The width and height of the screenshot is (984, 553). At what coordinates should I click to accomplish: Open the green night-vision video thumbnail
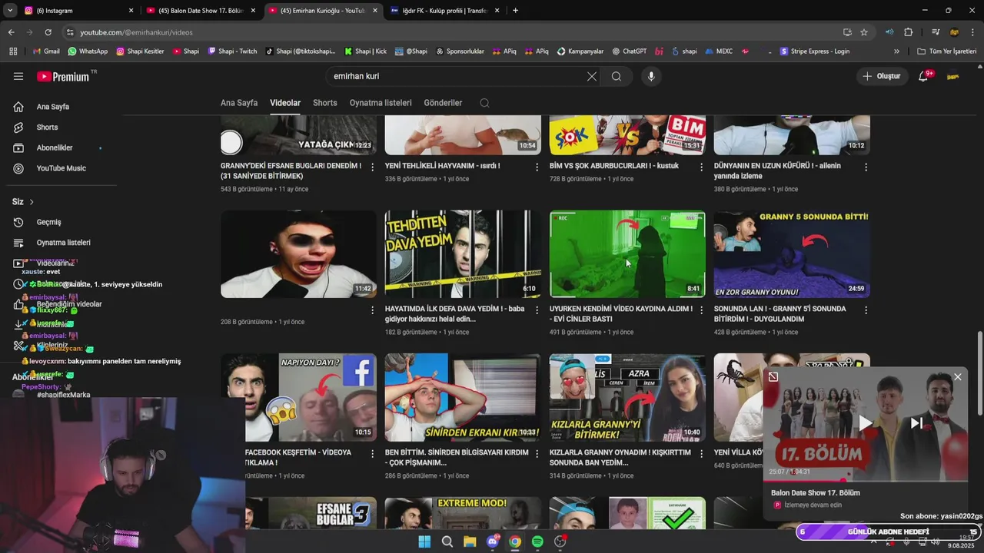[627, 254]
